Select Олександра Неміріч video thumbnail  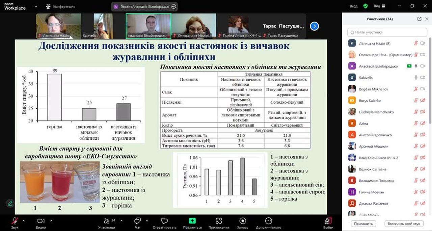pos(193,26)
